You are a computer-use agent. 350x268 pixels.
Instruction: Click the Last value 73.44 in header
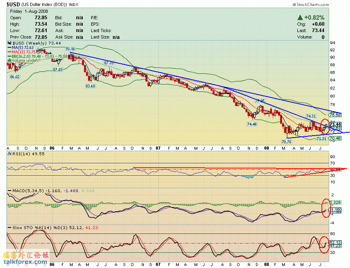[x=318, y=30]
